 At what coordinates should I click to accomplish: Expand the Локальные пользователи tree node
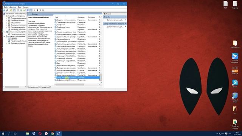click(7, 25)
